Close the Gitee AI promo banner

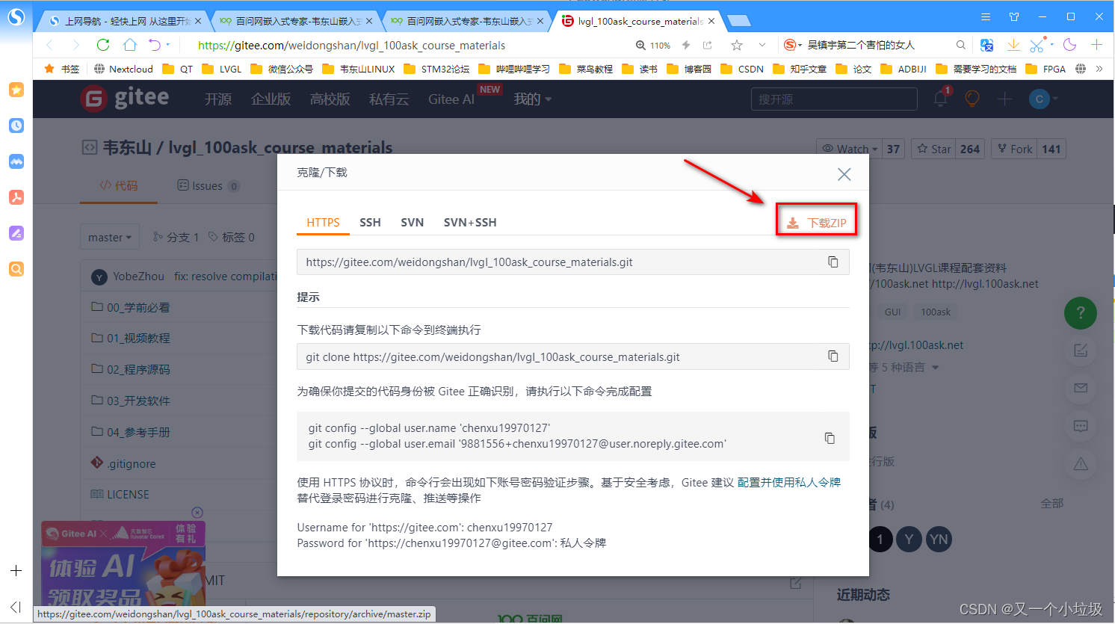tap(197, 512)
